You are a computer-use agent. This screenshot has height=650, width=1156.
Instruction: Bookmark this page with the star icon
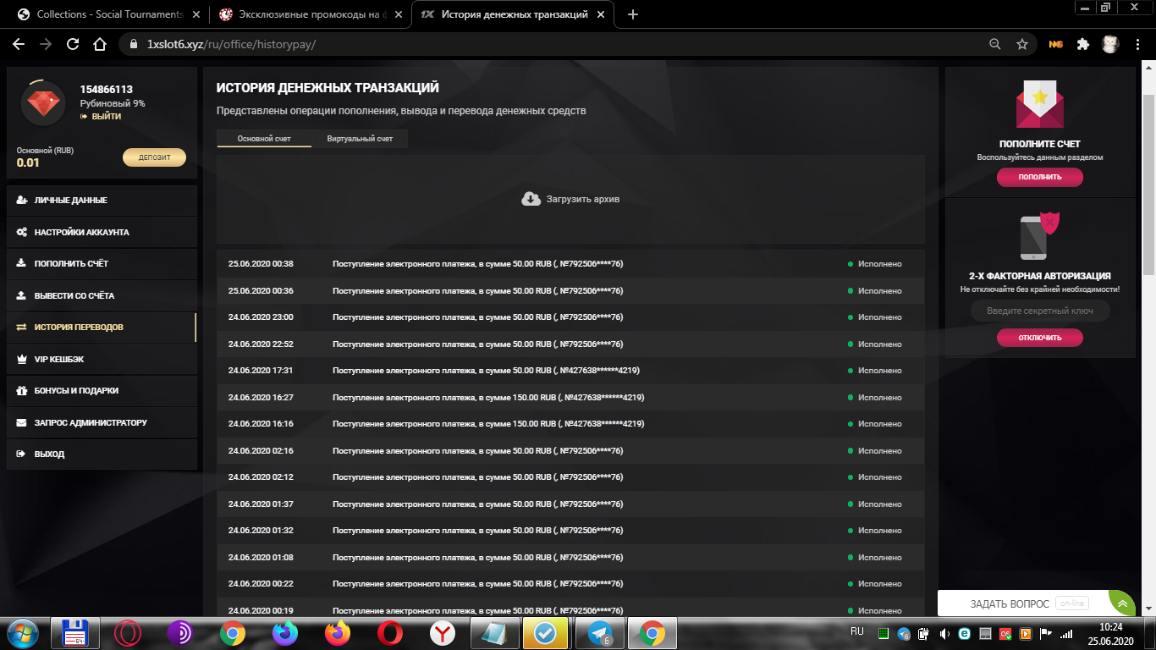coord(1022,44)
